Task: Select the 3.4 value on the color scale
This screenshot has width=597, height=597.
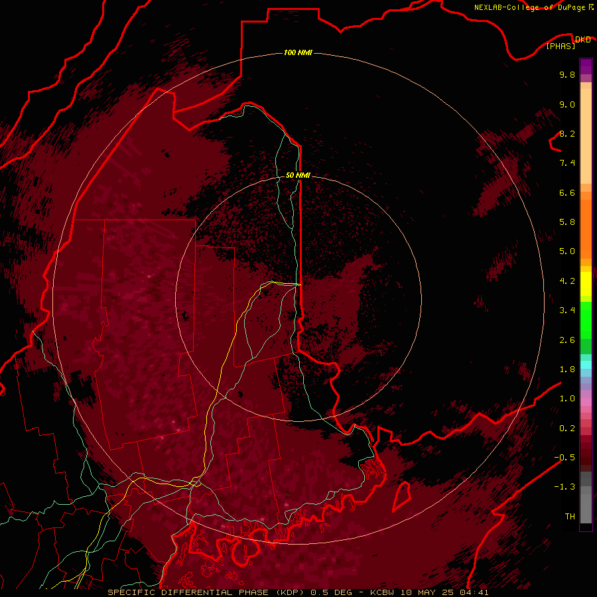Action: click(567, 310)
